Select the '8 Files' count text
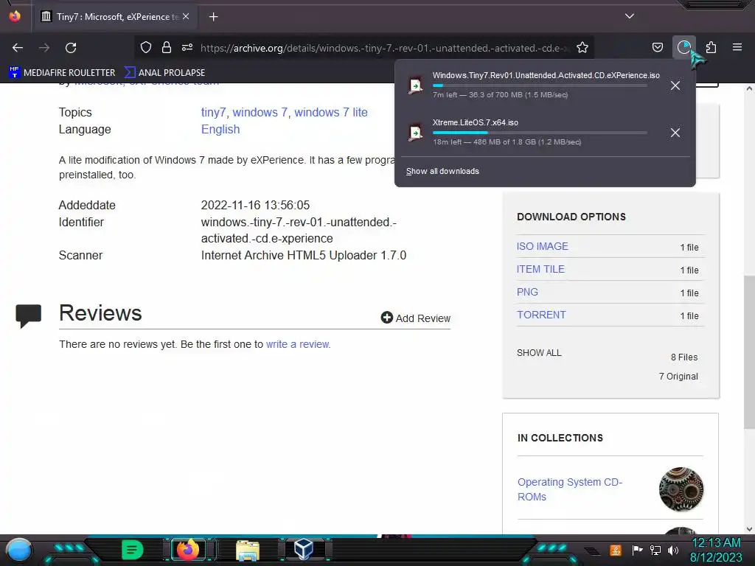Viewport: 755px width, 566px height. coord(684,357)
